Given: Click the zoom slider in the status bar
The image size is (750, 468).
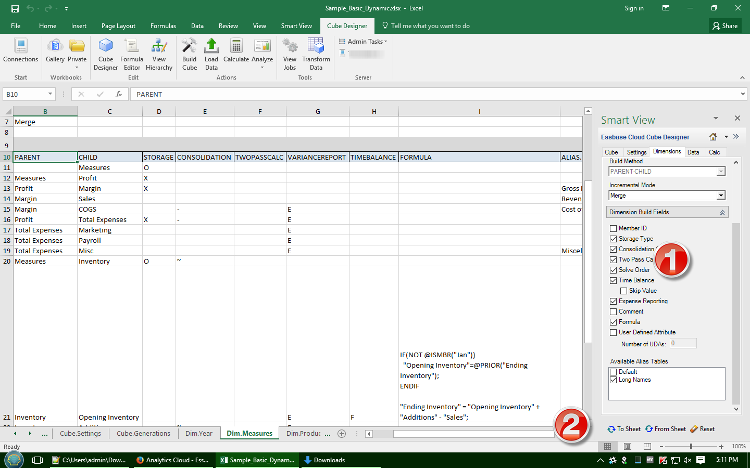Looking at the screenshot, I should pos(691,446).
